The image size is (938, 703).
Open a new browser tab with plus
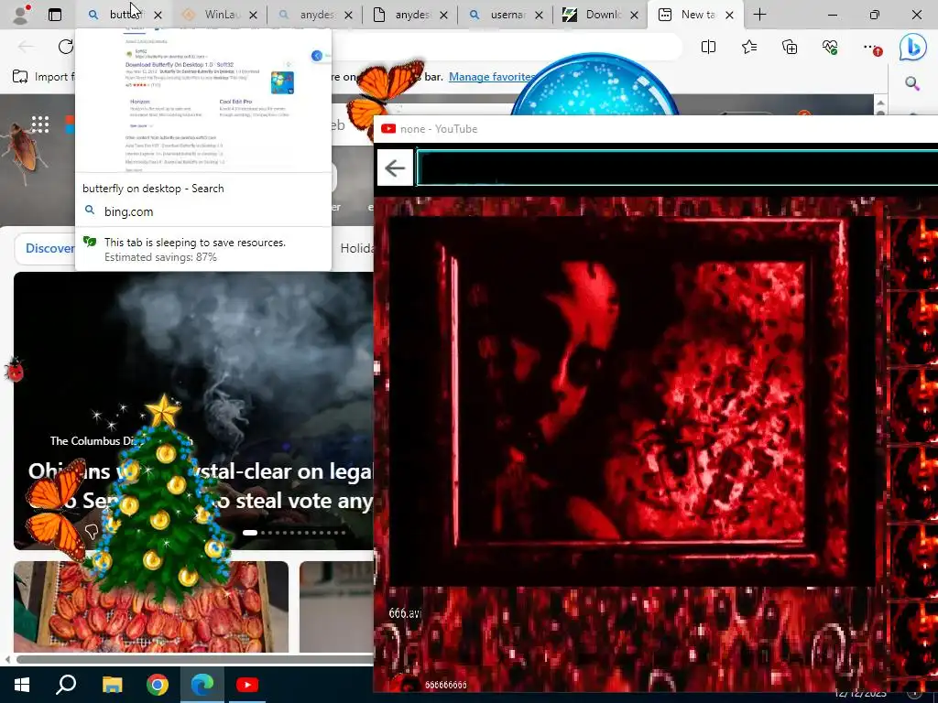[759, 15]
